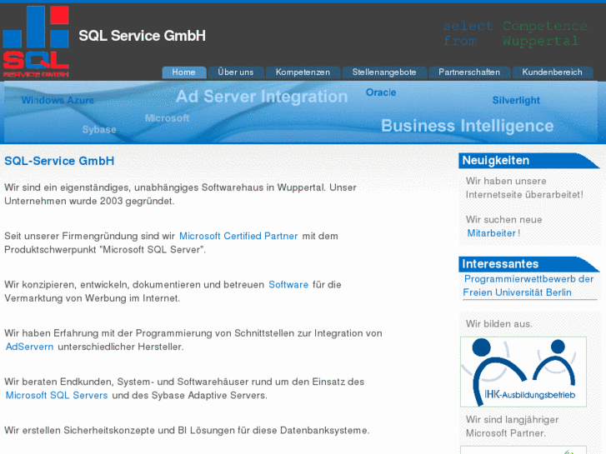Click the Ad Server Integration banner text
The width and height of the screenshot is (606, 454).
[x=262, y=97]
